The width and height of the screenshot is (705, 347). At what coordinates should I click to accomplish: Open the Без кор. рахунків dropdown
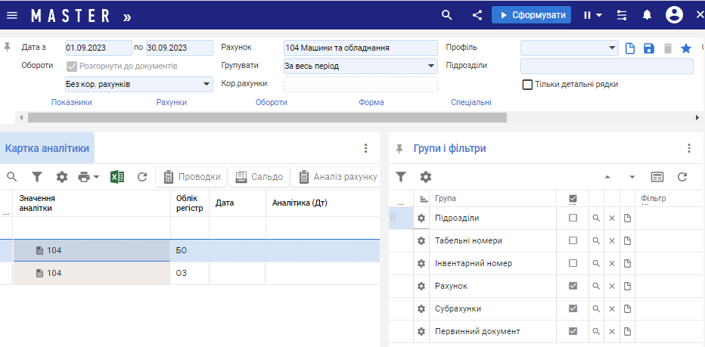tap(207, 84)
